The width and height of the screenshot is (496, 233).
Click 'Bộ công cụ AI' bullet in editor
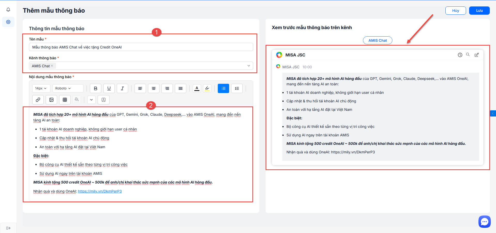(x=83, y=164)
